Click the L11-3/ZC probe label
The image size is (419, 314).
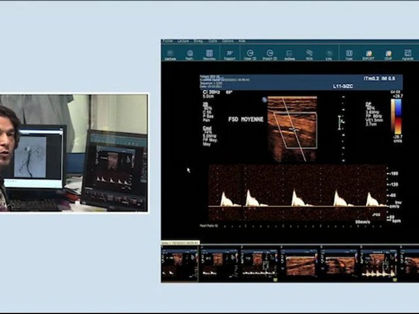click(x=343, y=86)
